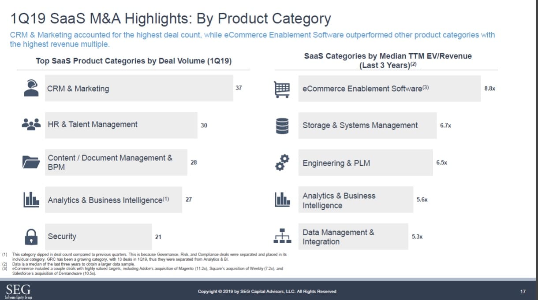
Task: Click the Storage & Systems database icon
Action: click(282, 126)
